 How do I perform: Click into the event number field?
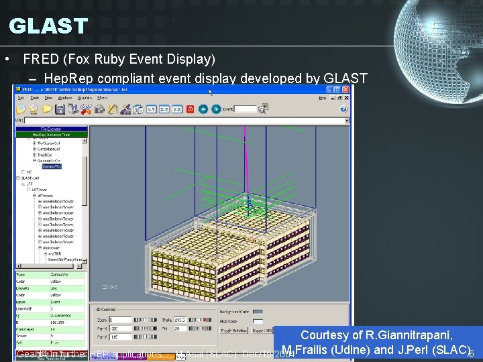(x=246, y=109)
